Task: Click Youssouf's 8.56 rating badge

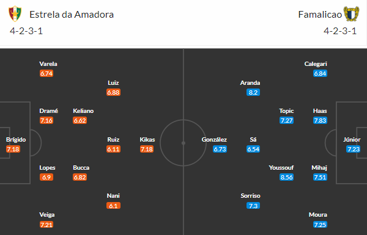Action: pos(286,177)
